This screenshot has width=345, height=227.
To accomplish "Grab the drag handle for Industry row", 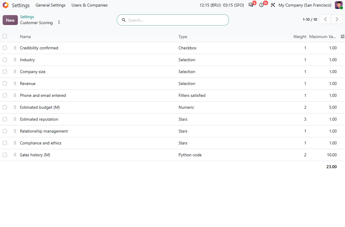I will pyautogui.click(x=15, y=60).
